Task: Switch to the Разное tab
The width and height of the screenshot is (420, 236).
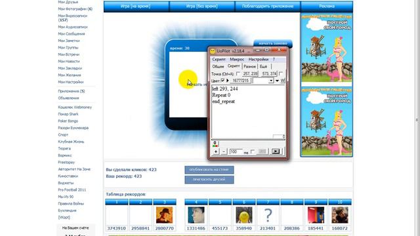Action: pos(249,67)
